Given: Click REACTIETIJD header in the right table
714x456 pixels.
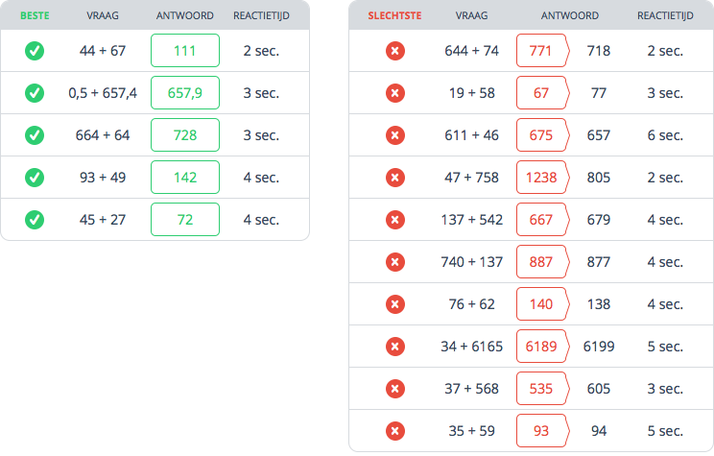Looking at the screenshot, I should coord(665,15).
